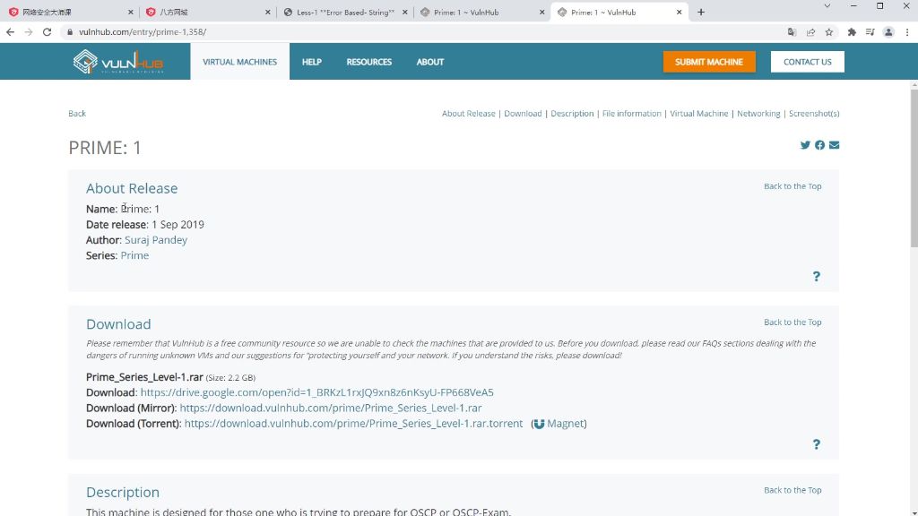
Task: Jump to File information section link
Action: (x=632, y=114)
